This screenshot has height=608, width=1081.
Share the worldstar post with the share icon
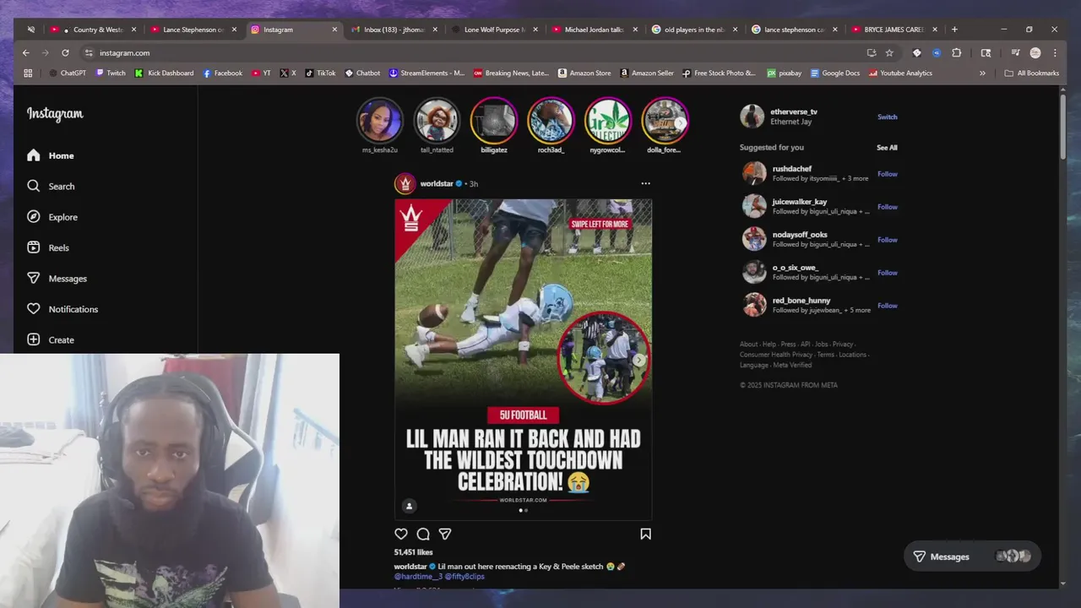(445, 534)
